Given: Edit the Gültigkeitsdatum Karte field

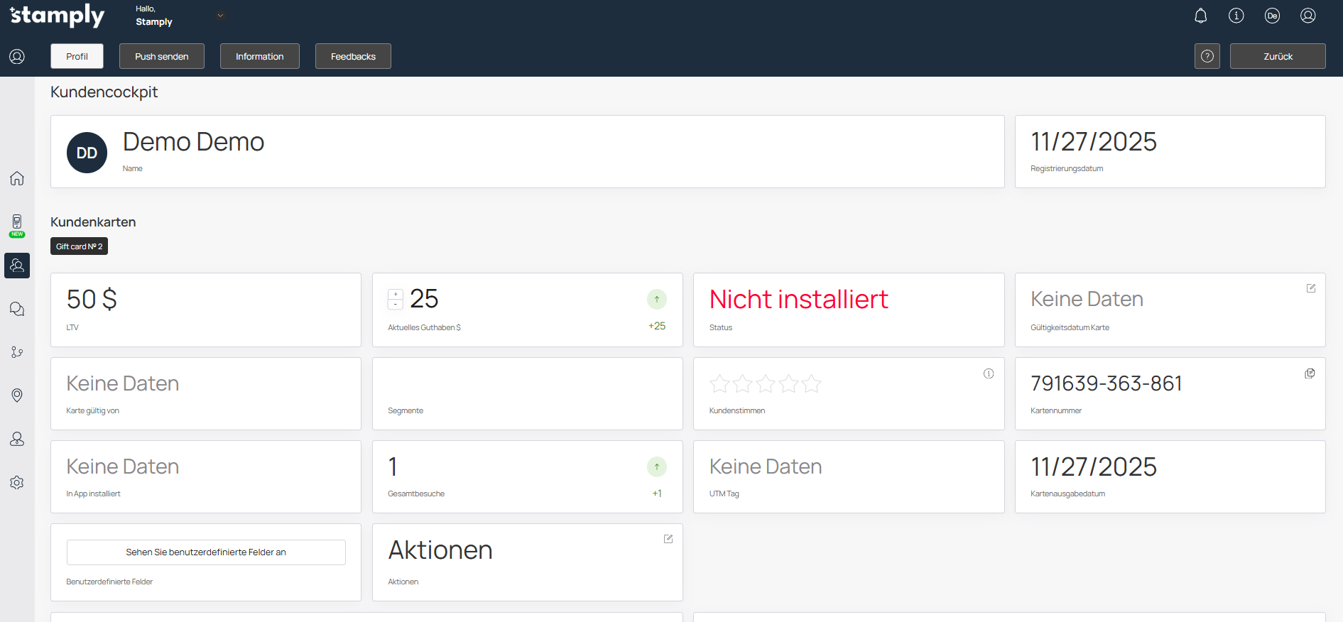Looking at the screenshot, I should coord(1310,288).
